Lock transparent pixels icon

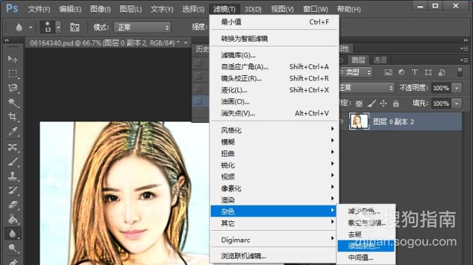pyautogui.click(x=359, y=104)
